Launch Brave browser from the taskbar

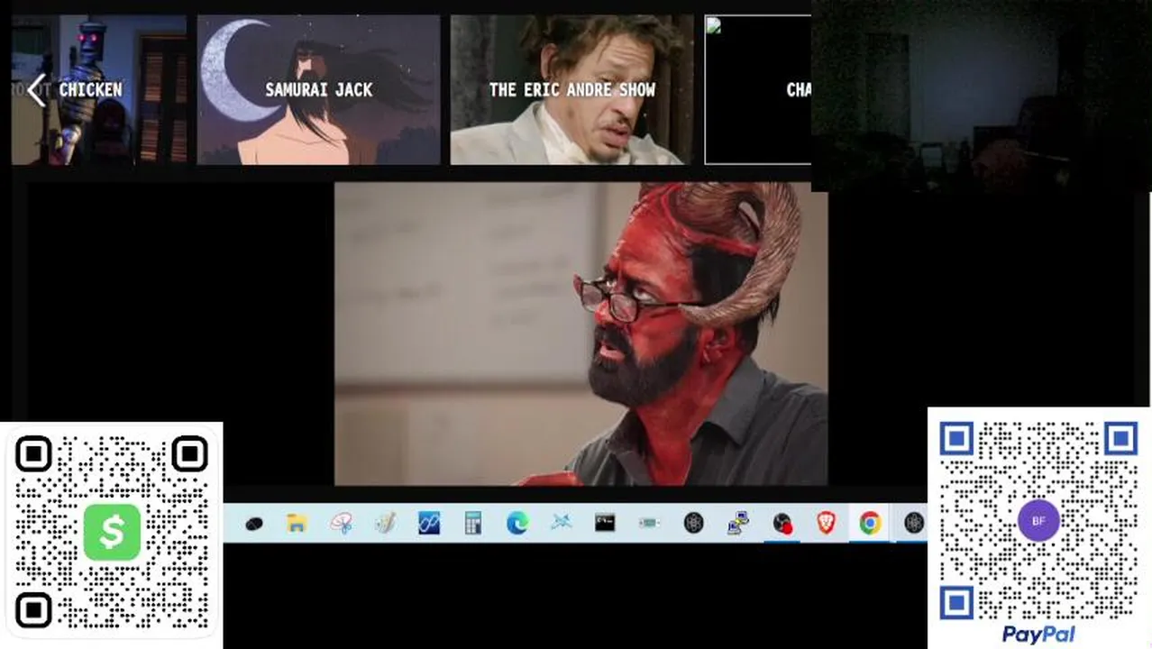(x=826, y=523)
